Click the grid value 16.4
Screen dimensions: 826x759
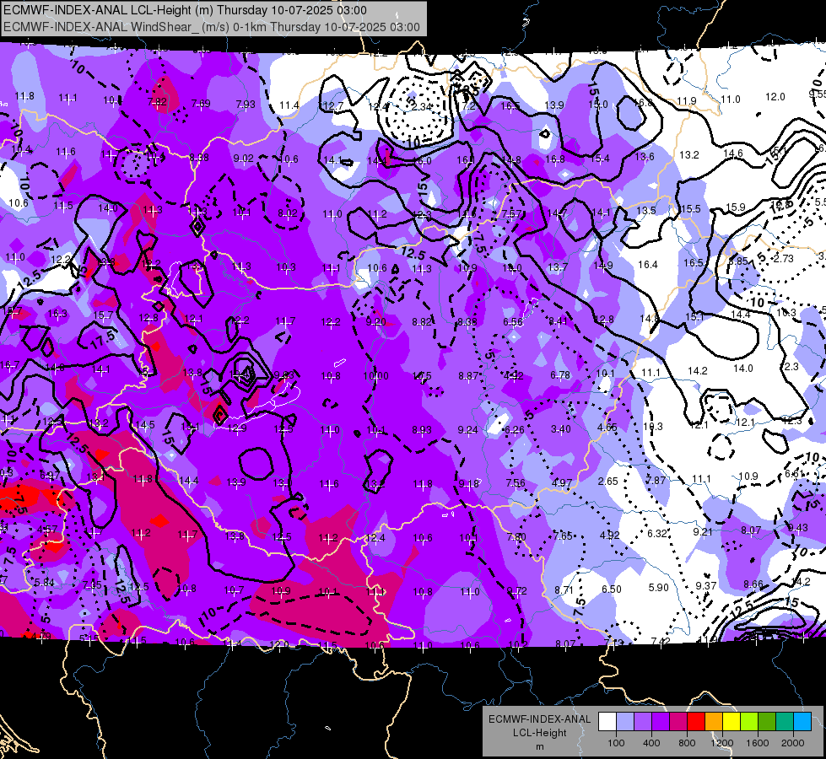click(647, 265)
